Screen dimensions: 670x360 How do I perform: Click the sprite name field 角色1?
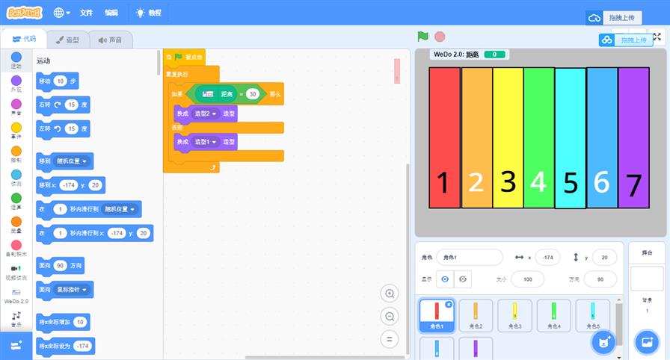click(469, 257)
